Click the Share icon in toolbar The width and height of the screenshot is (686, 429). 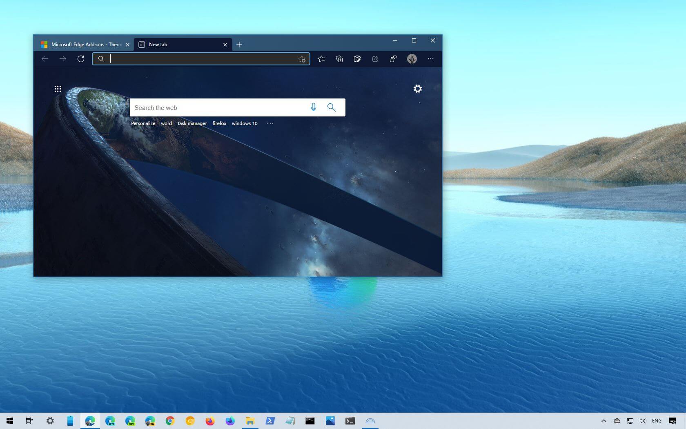click(x=375, y=59)
